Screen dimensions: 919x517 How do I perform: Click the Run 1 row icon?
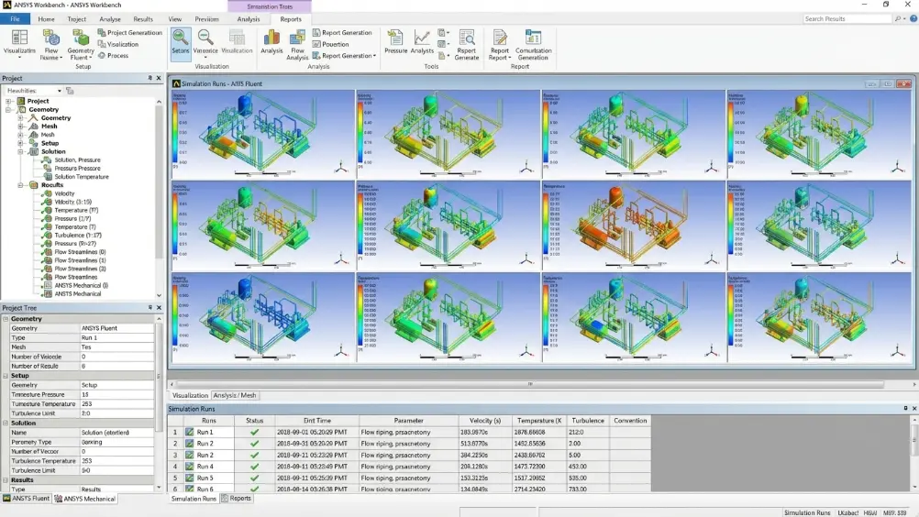(189, 432)
